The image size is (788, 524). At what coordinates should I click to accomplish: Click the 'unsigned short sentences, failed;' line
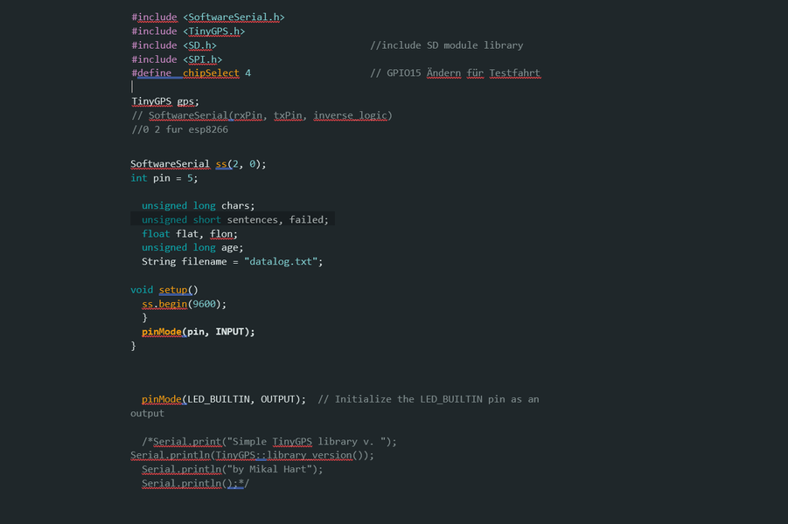click(235, 220)
